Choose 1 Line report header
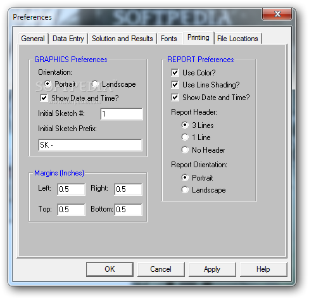Screen dimensions: 309x299 click(185, 137)
